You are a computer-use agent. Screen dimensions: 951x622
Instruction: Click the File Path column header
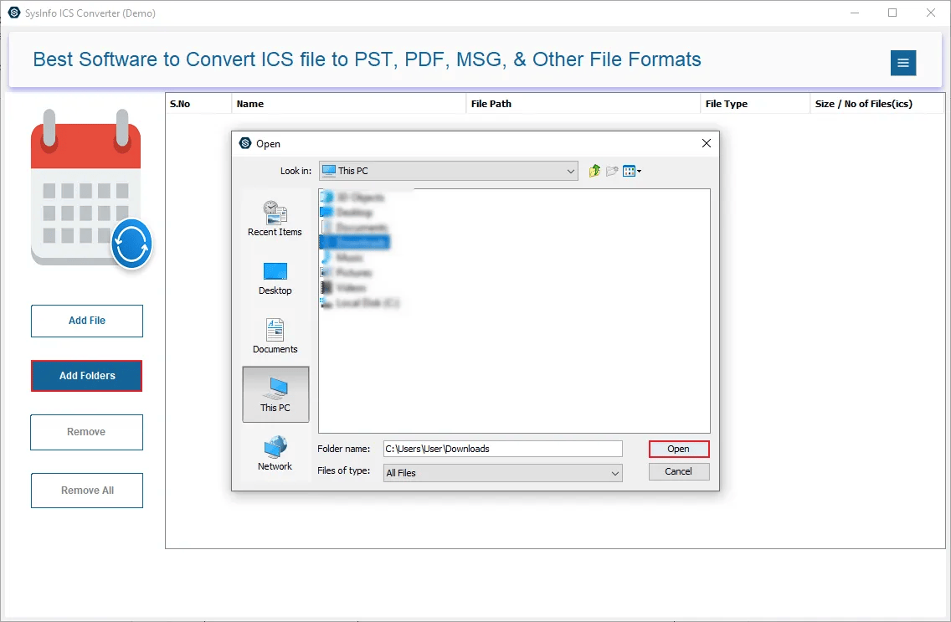583,104
